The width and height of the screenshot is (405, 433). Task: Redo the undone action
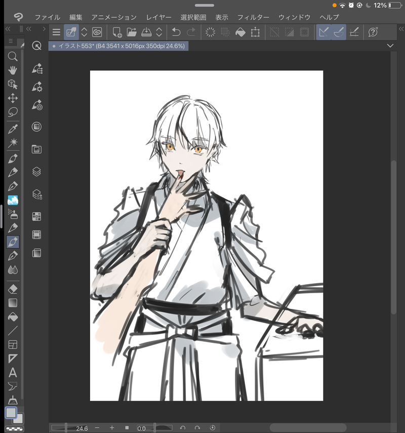point(191,32)
